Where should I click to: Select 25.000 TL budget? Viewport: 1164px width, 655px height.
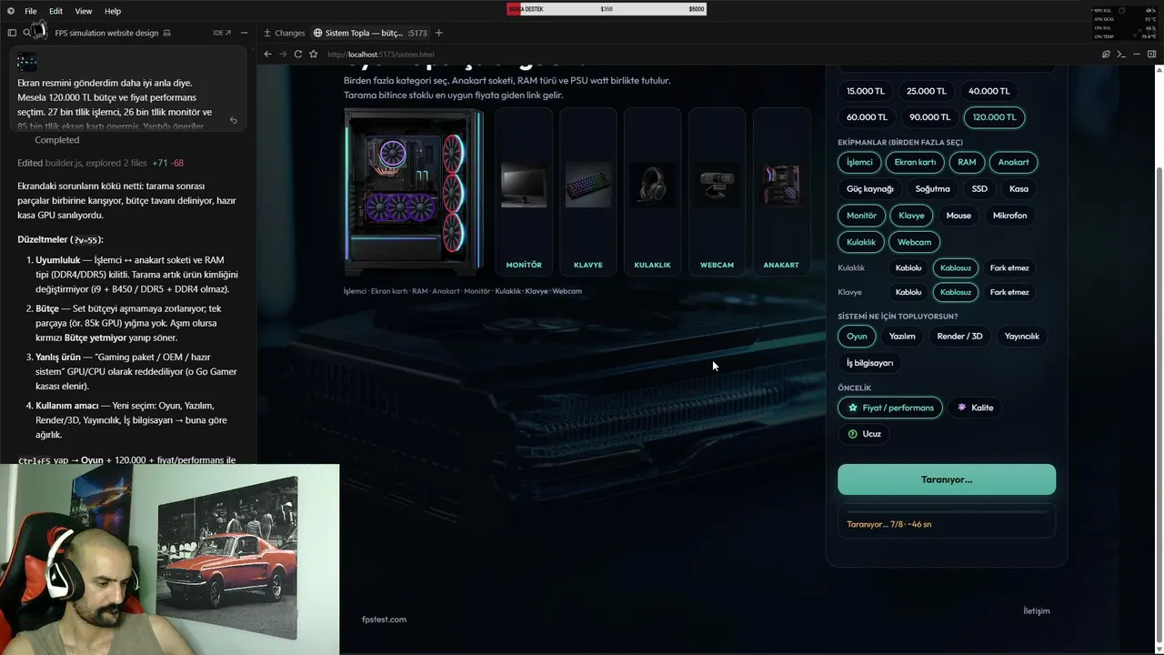tap(927, 91)
